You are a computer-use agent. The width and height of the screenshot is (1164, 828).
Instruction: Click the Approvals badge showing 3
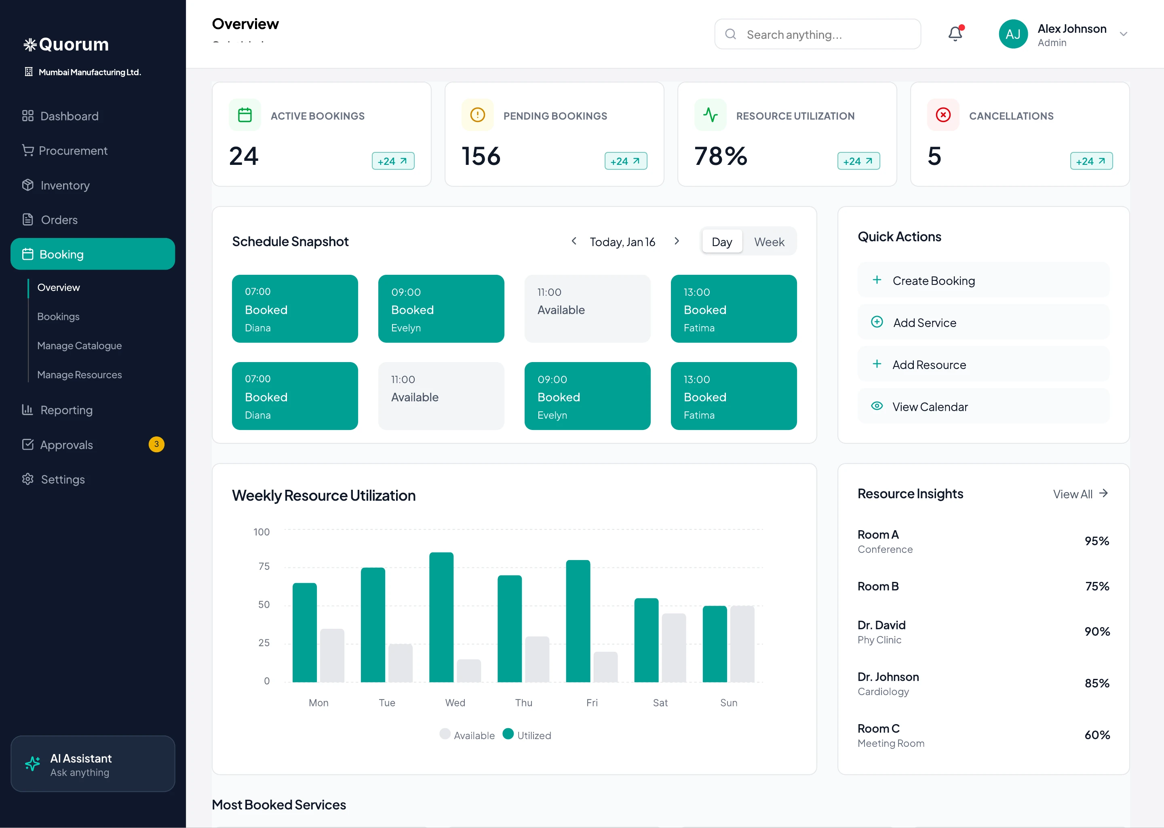pos(156,444)
